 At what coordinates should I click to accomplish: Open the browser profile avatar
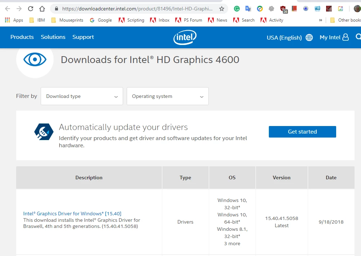pos(357,9)
